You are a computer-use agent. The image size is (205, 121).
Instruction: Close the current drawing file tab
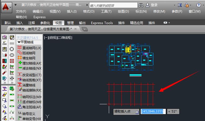click(75, 29)
